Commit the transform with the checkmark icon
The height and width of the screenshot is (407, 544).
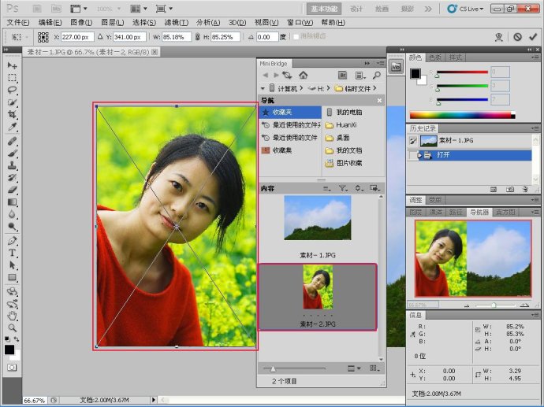click(532, 37)
